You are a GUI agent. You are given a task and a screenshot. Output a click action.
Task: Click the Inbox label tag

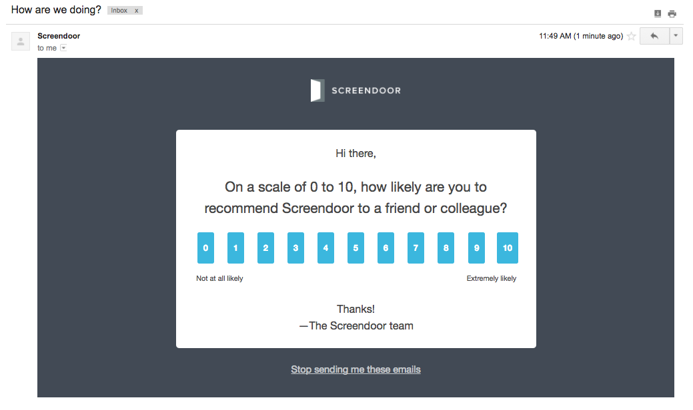119,11
